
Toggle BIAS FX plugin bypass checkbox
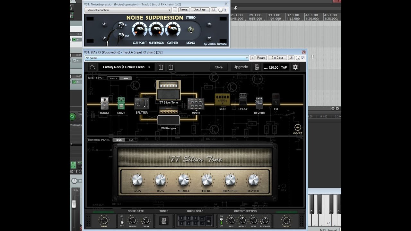pyautogui.click(x=302, y=58)
